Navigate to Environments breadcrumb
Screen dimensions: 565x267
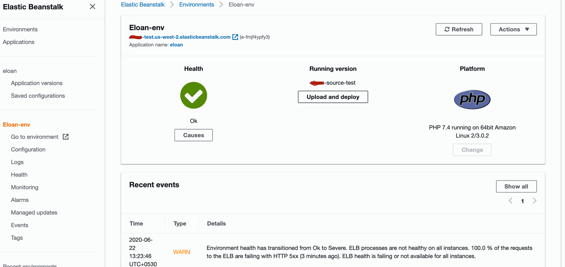coord(197,5)
